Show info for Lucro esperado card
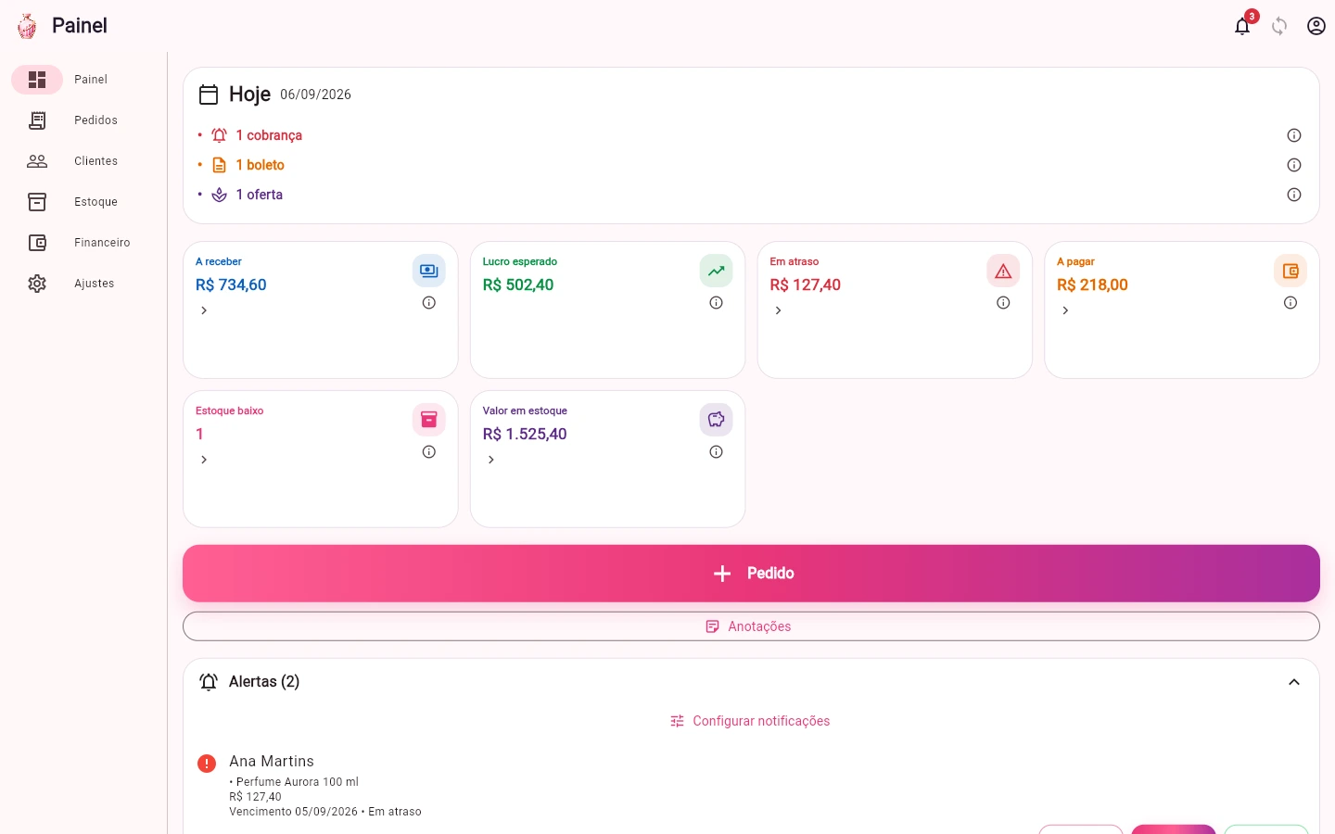Screen dimensions: 1335x834 (x=717, y=303)
